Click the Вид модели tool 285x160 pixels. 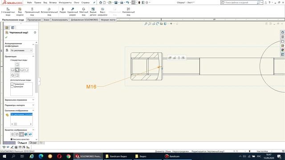pyautogui.click(x=20, y=12)
